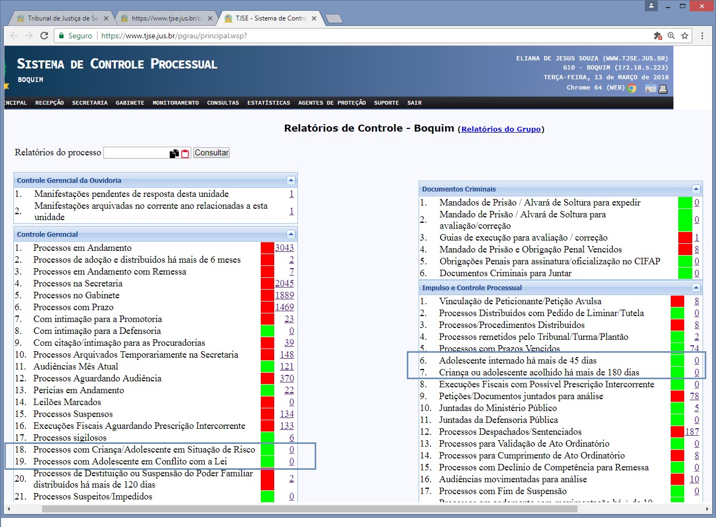Click the red clipboard paste icon
716x527 pixels.
point(185,154)
